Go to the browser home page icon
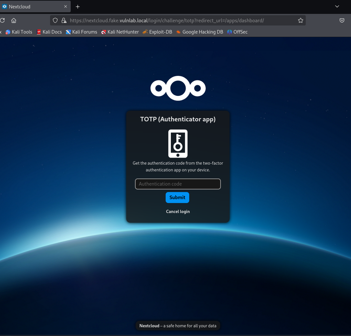The image size is (351, 336). click(14, 21)
